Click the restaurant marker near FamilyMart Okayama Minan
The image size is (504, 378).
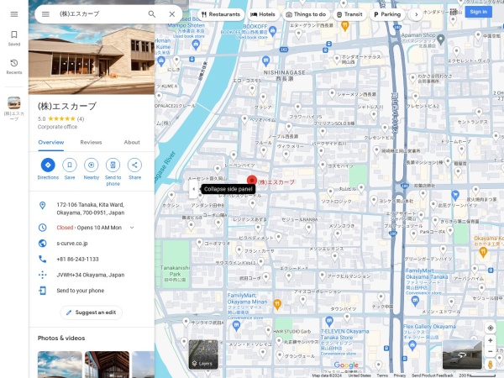(x=277, y=304)
